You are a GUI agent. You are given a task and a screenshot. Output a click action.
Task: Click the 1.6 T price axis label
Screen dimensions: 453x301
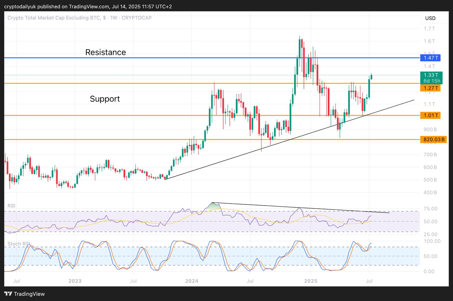pos(429,41)
